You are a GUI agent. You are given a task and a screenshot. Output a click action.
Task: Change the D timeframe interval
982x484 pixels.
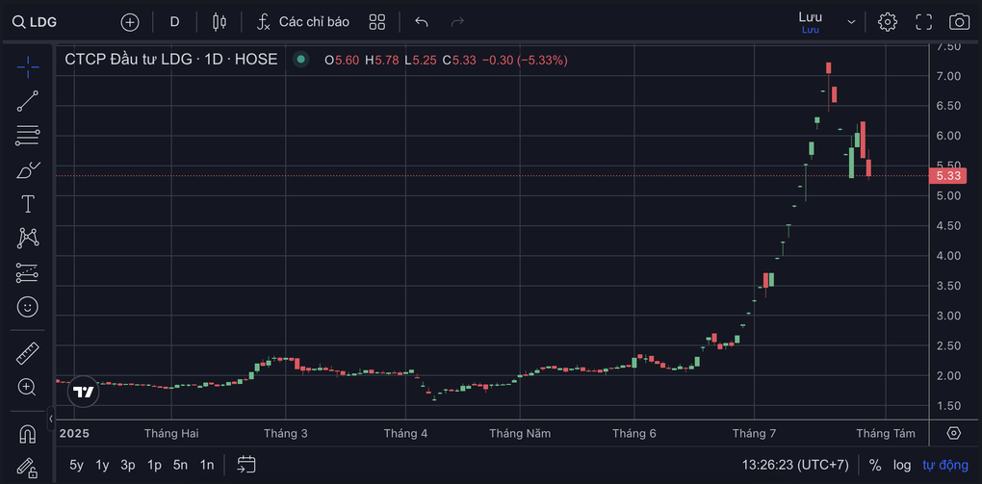coord(174,22)
